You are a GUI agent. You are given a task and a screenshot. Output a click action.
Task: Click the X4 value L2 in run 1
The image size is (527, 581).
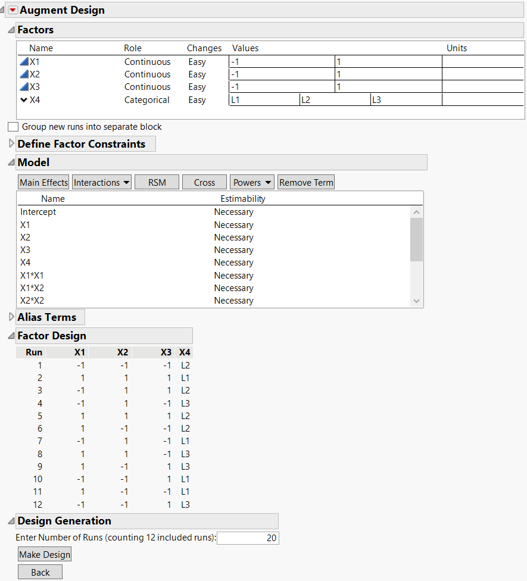185,366
